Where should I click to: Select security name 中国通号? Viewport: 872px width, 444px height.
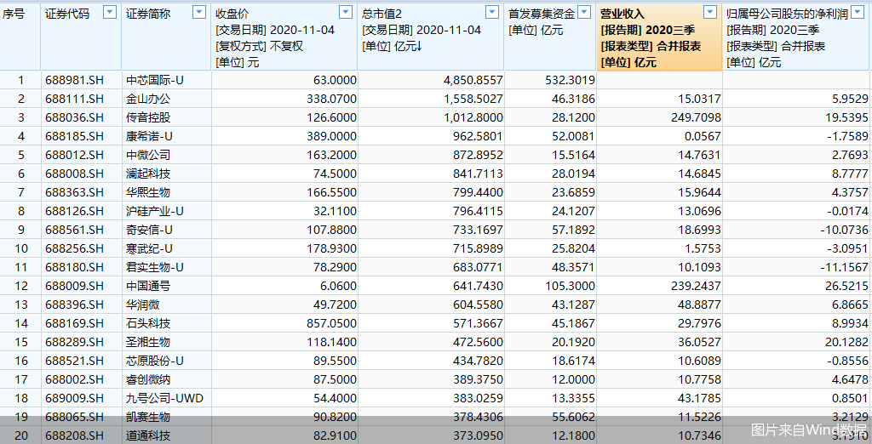148,286
